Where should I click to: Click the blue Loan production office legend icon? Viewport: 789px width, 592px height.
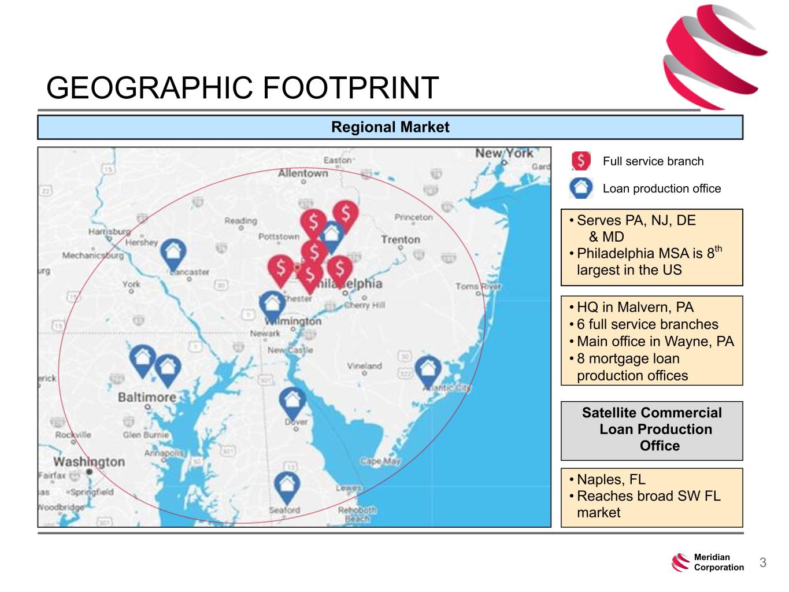581,188
